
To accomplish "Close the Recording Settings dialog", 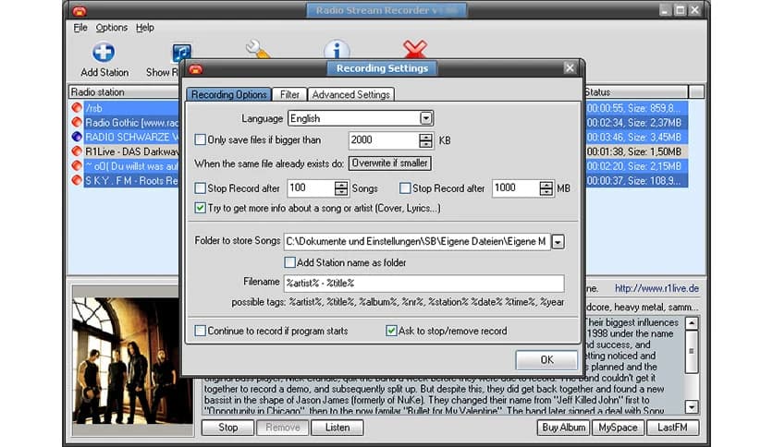I will (x=570, y=68).
